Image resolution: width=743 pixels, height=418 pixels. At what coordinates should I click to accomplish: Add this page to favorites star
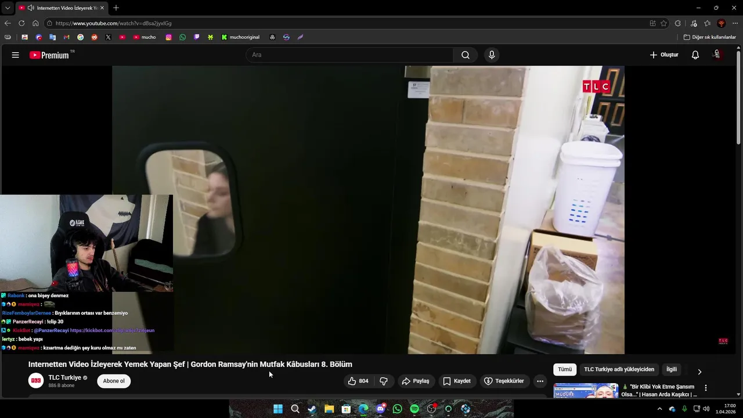(x=663, y=23)
